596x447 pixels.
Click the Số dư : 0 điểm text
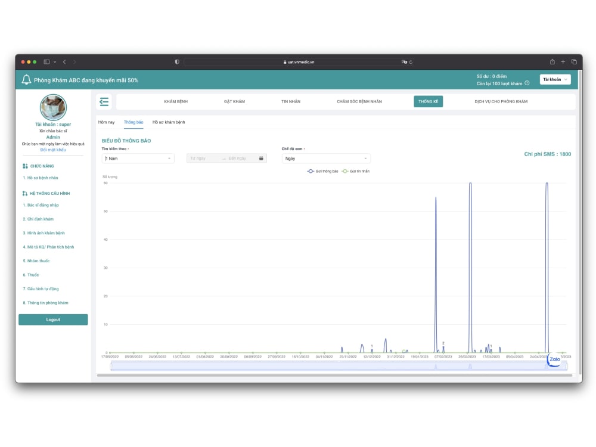492,76
